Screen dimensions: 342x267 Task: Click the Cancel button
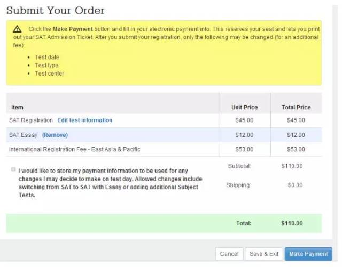229,254
